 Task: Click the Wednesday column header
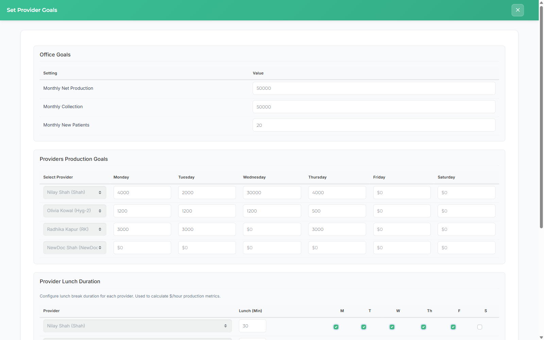pyautogui.click(x=254, y=177)
